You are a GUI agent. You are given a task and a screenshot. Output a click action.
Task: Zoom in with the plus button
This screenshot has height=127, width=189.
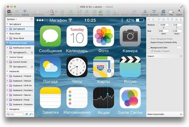tap(56, 11)
